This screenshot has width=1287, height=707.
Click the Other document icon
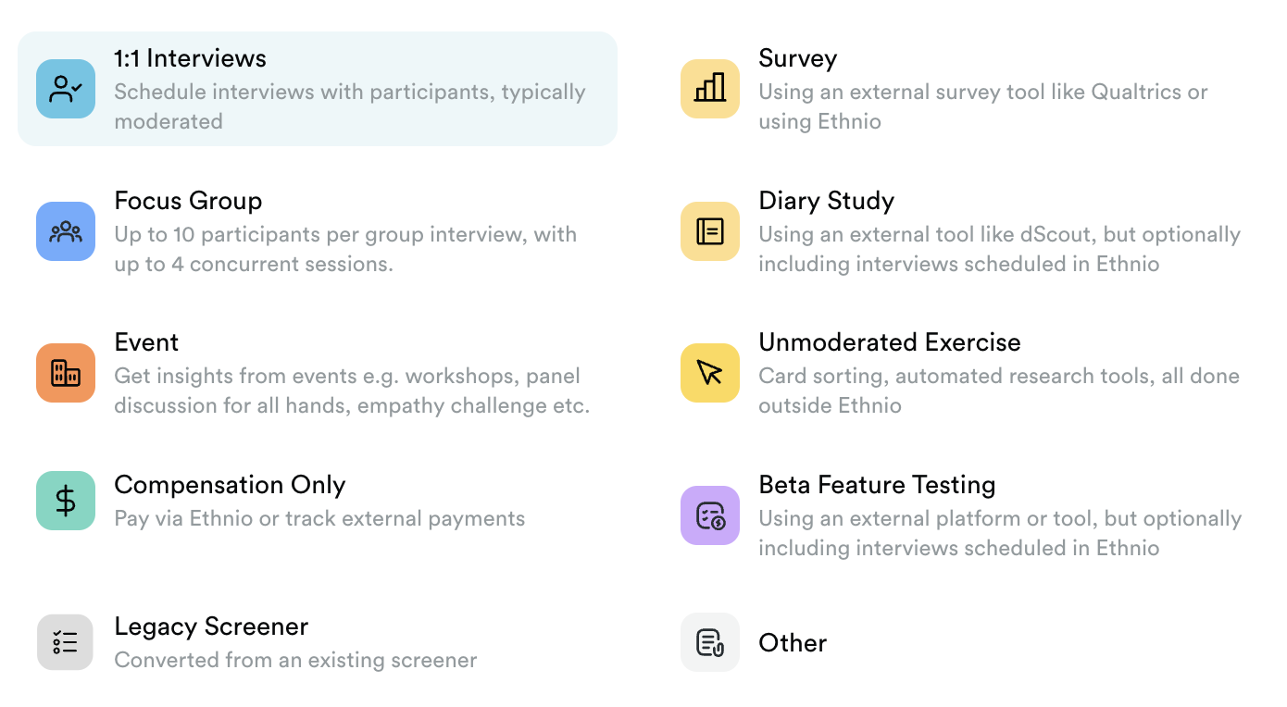710,642
